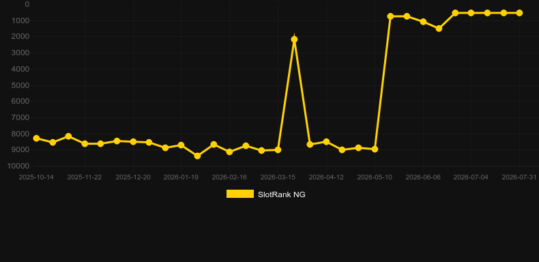Select the spike peak data point near 2000
Image resolution: width=539 pixels, height=262 pixels.
click(x=294, y=39)
